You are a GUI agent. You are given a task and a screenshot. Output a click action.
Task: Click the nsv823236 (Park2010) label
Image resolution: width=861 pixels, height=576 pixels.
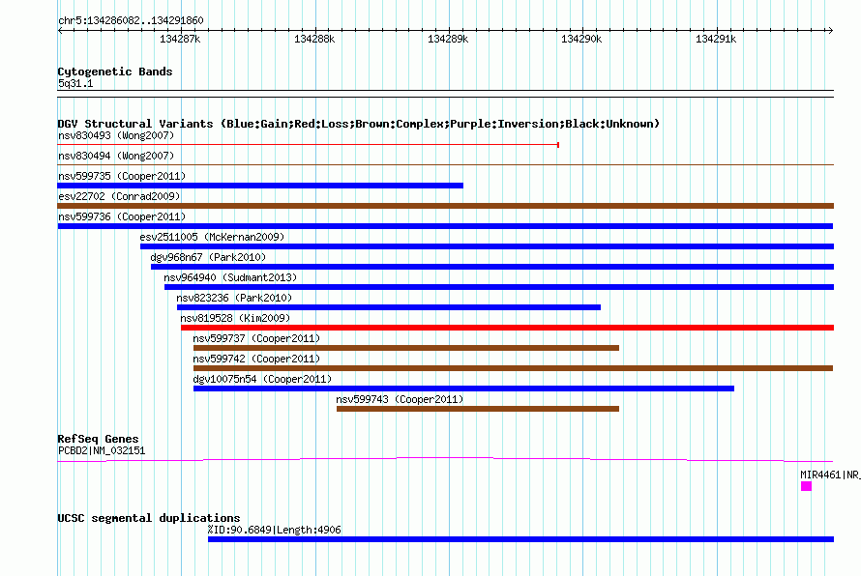pos(234,298)
